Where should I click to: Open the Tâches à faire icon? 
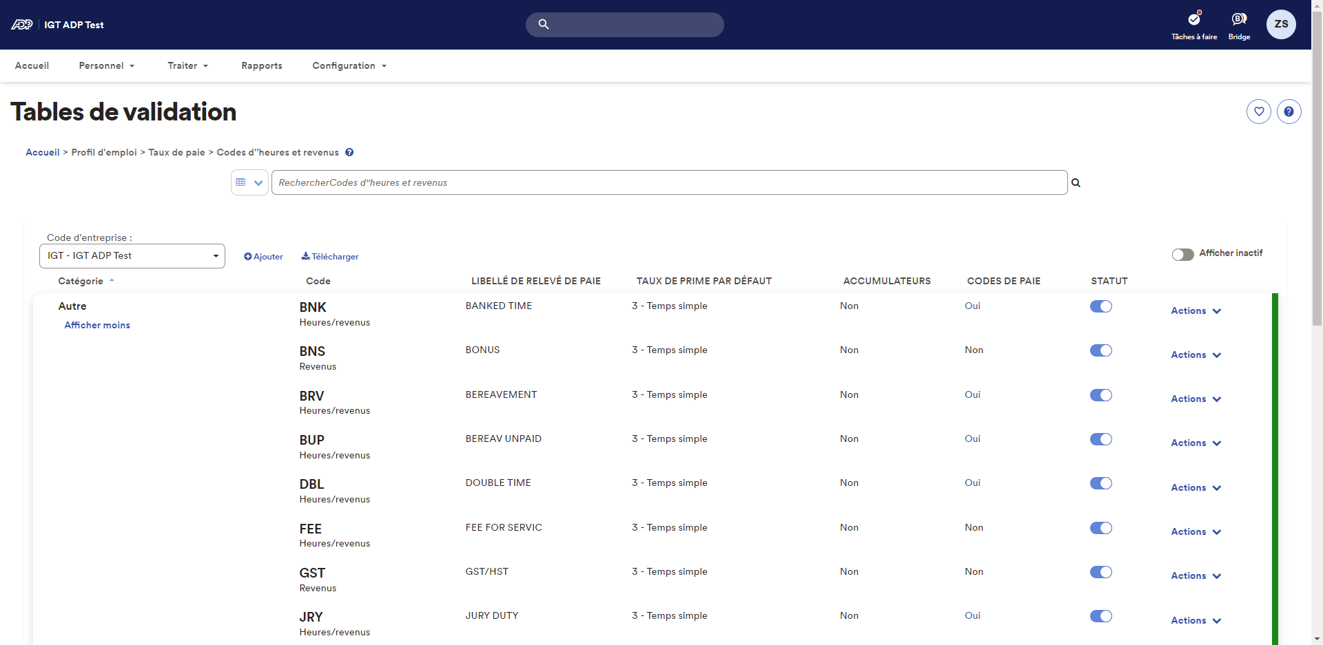tap(1193, 20)
